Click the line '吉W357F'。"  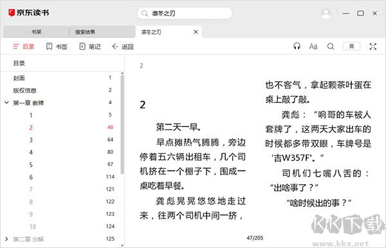tap(297, 158)
